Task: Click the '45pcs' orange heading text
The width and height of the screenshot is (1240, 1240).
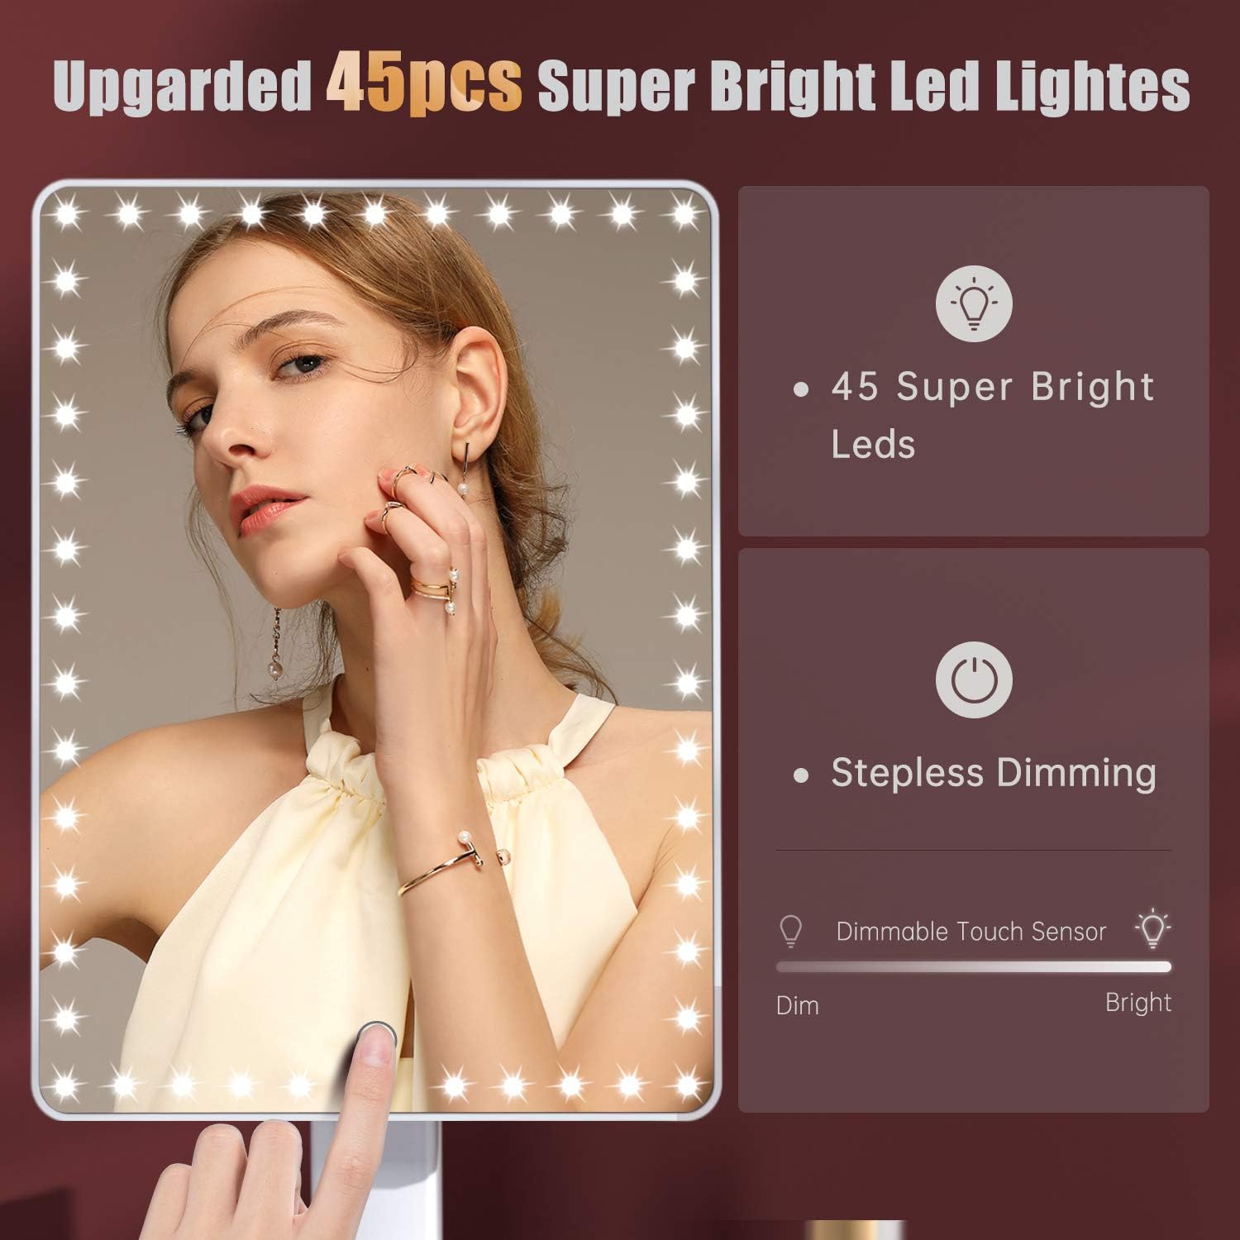Action: tap(423, 83)
